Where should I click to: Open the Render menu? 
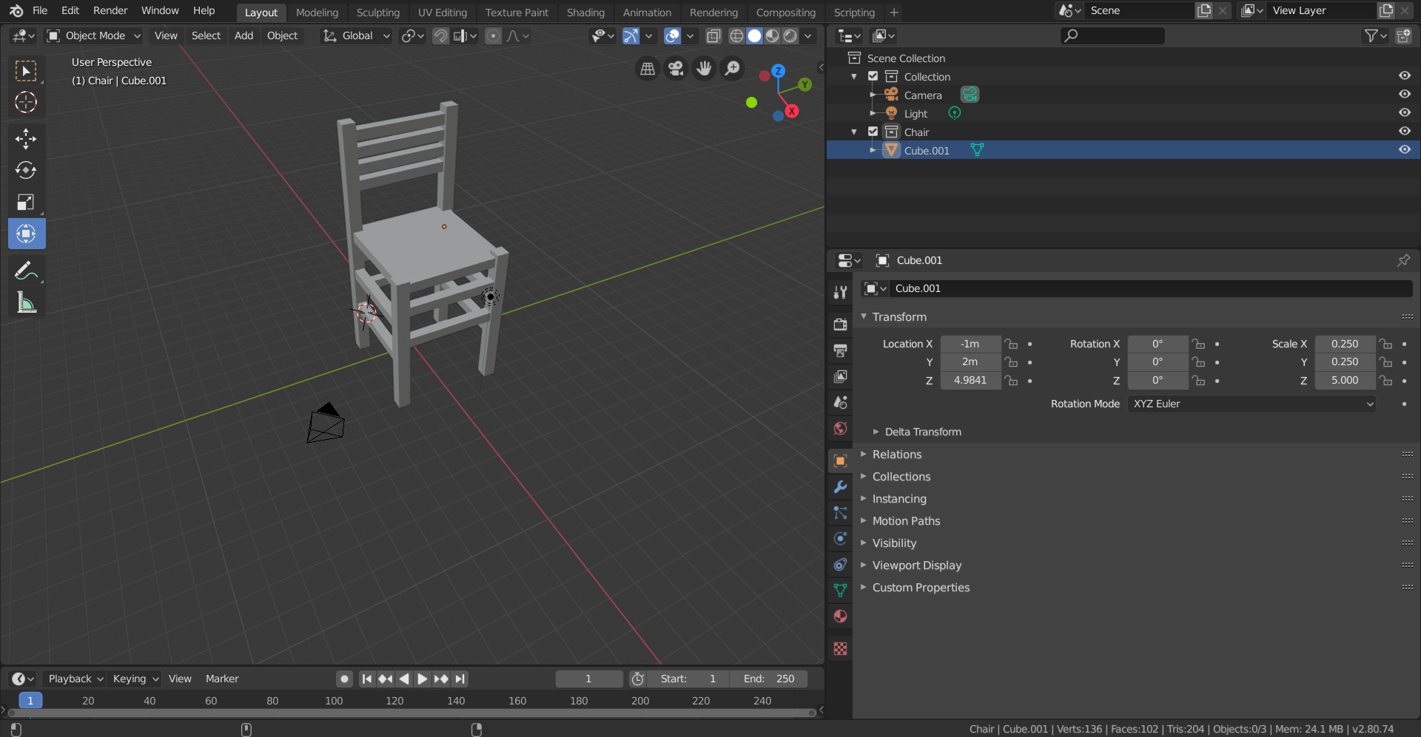(110, 10)
